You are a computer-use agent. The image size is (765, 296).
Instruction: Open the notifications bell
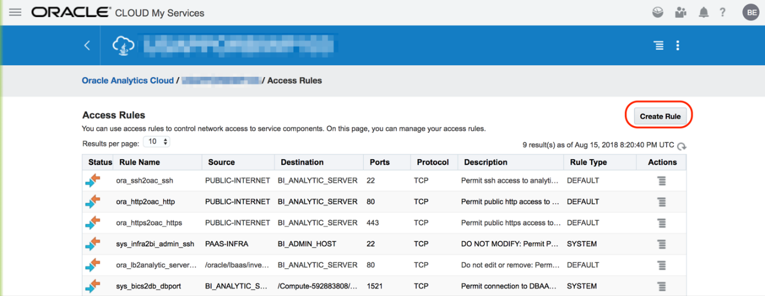tap(704, 12)
